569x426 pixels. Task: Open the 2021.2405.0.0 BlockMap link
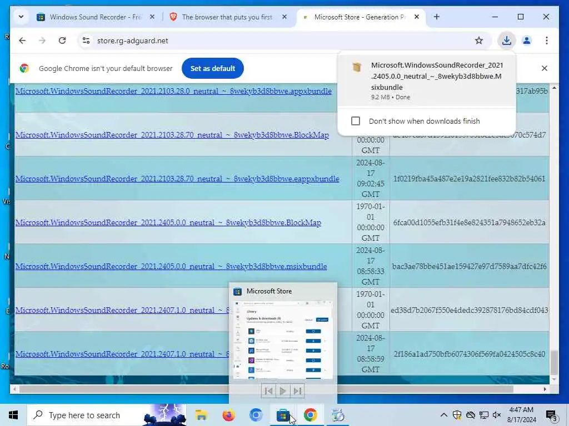pyautogui.click(x=168, y=222)
